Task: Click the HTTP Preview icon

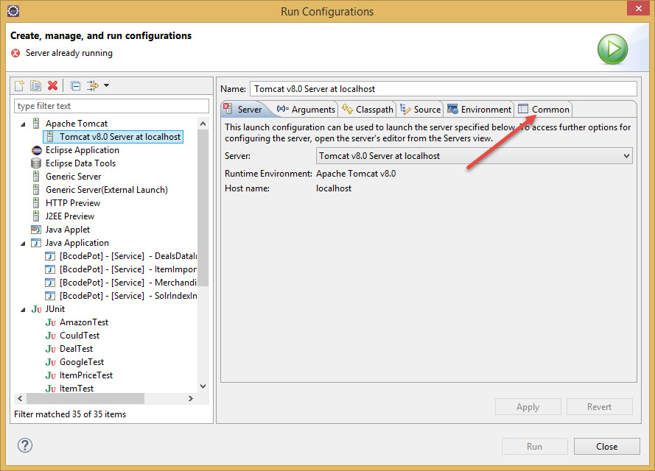Action: pos(36,203)
